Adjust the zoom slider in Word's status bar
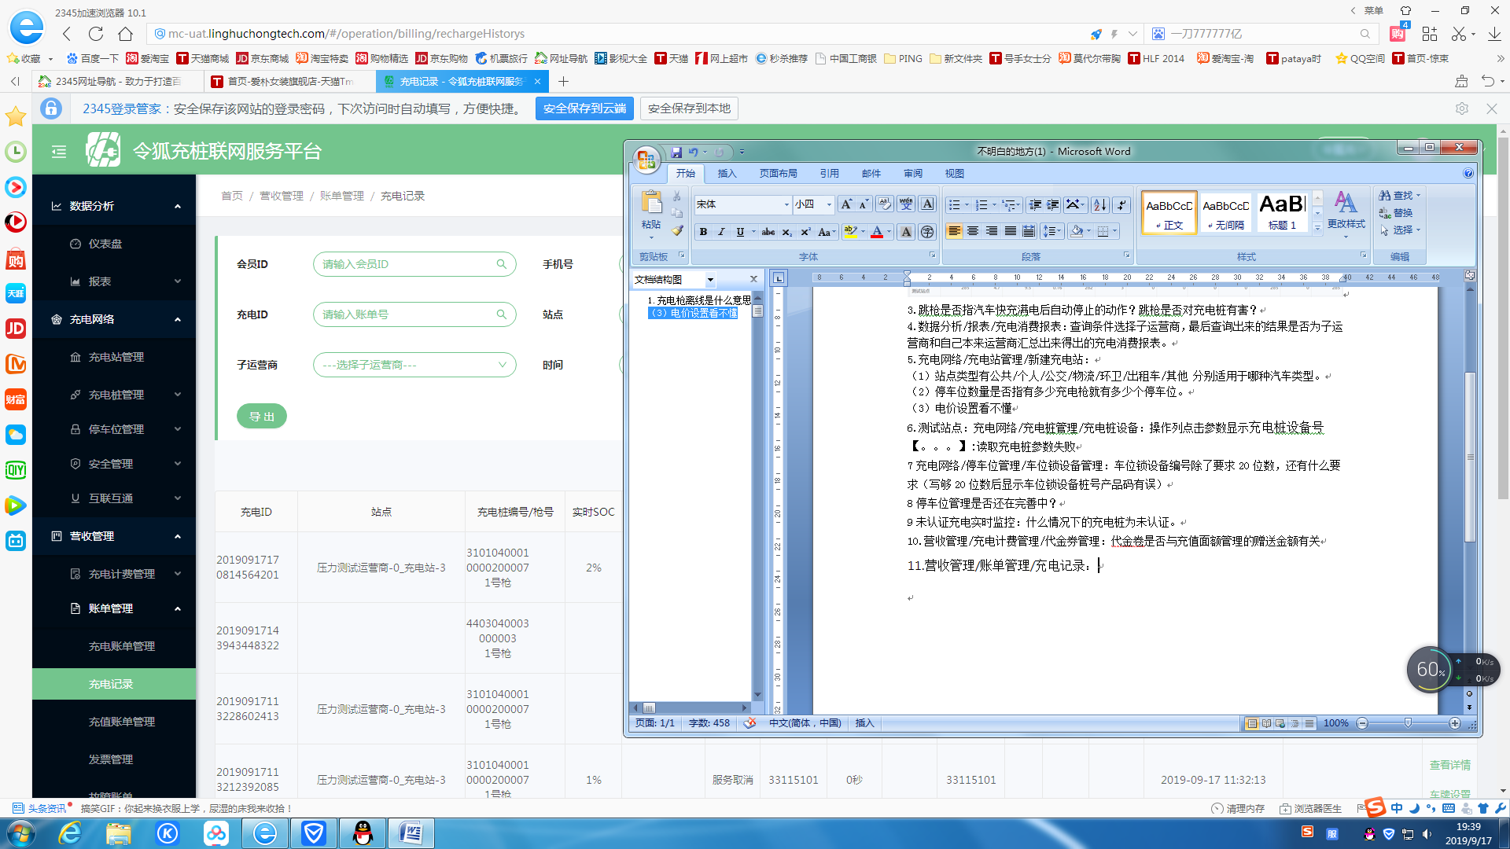Screen dimensions: 1510x849 click(x=1407, y=723)
